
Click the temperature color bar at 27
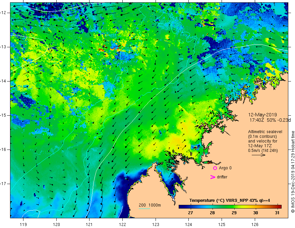click(x=191, y=207)
